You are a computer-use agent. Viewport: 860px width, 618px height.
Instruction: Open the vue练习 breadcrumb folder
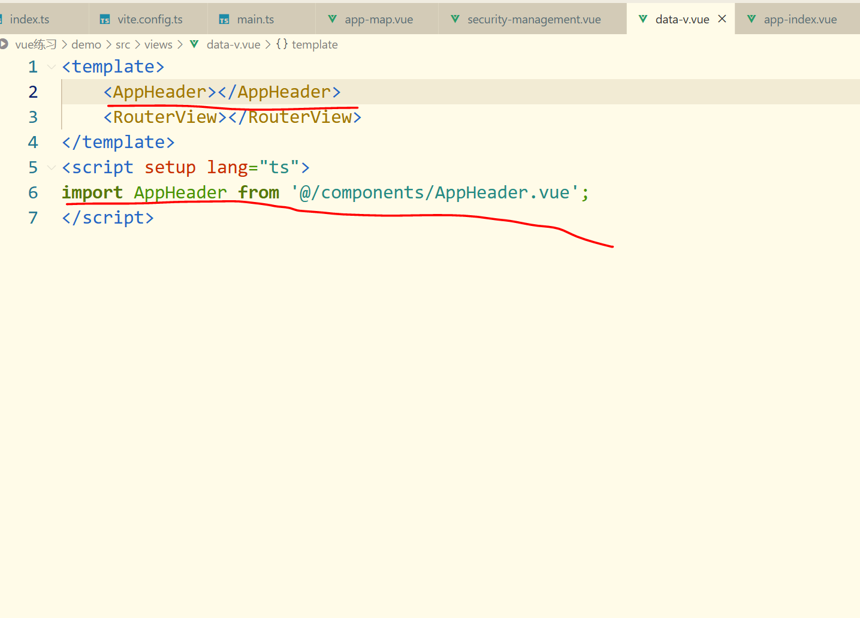click(x=36, y=44)
